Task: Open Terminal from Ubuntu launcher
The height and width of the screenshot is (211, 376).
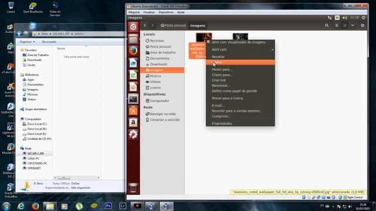Action: click(x=133, y=98)
